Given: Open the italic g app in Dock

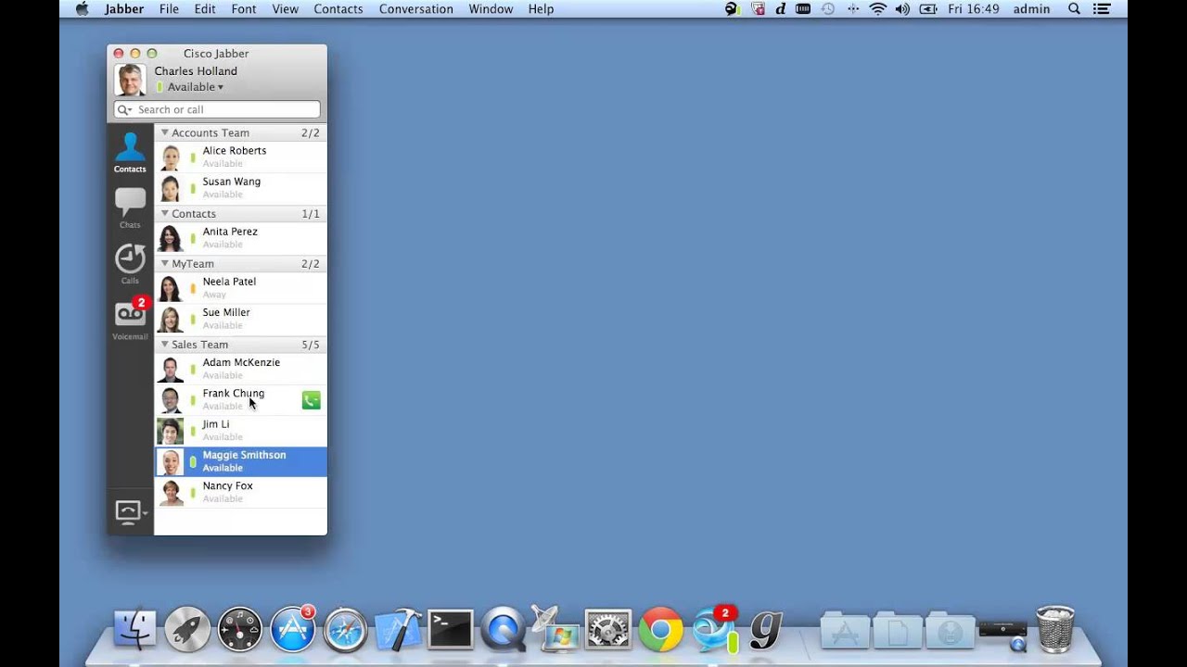Looking at the screenshot, I should pyautogui.click(x=766, y=629).
